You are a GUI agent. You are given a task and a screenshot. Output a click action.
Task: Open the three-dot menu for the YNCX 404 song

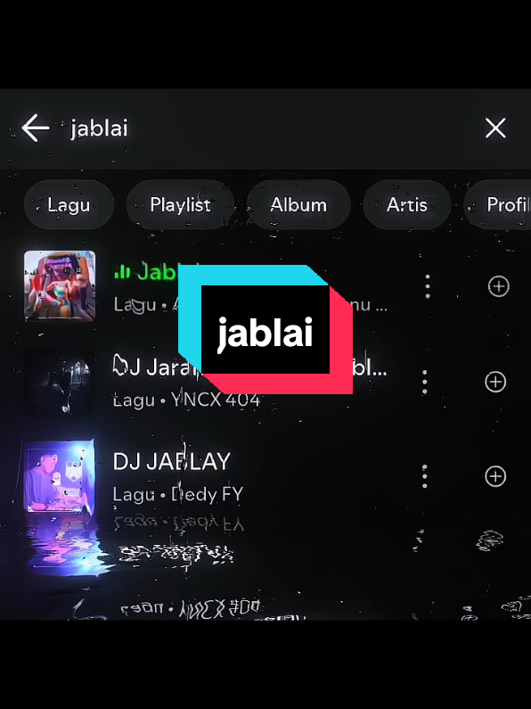pyautogui.click(x=424, y=382)
